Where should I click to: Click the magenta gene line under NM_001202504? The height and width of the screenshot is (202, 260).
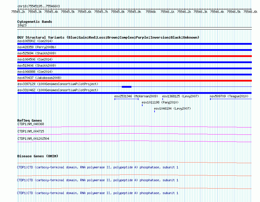[134, 141]
